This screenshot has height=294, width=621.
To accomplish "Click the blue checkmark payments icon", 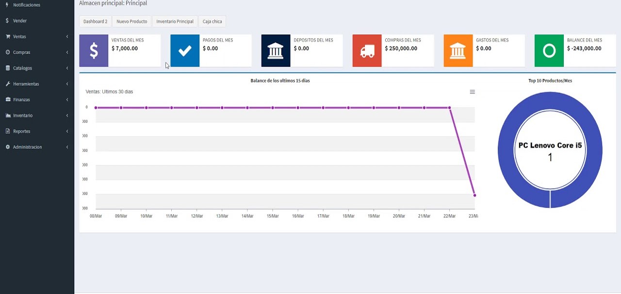I will pos(185,50).
